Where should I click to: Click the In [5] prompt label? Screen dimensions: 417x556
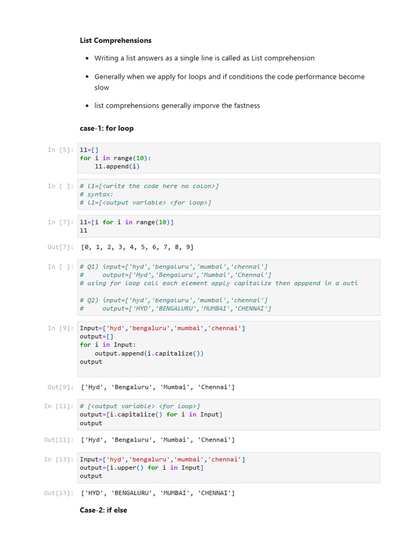coord(60,150)
